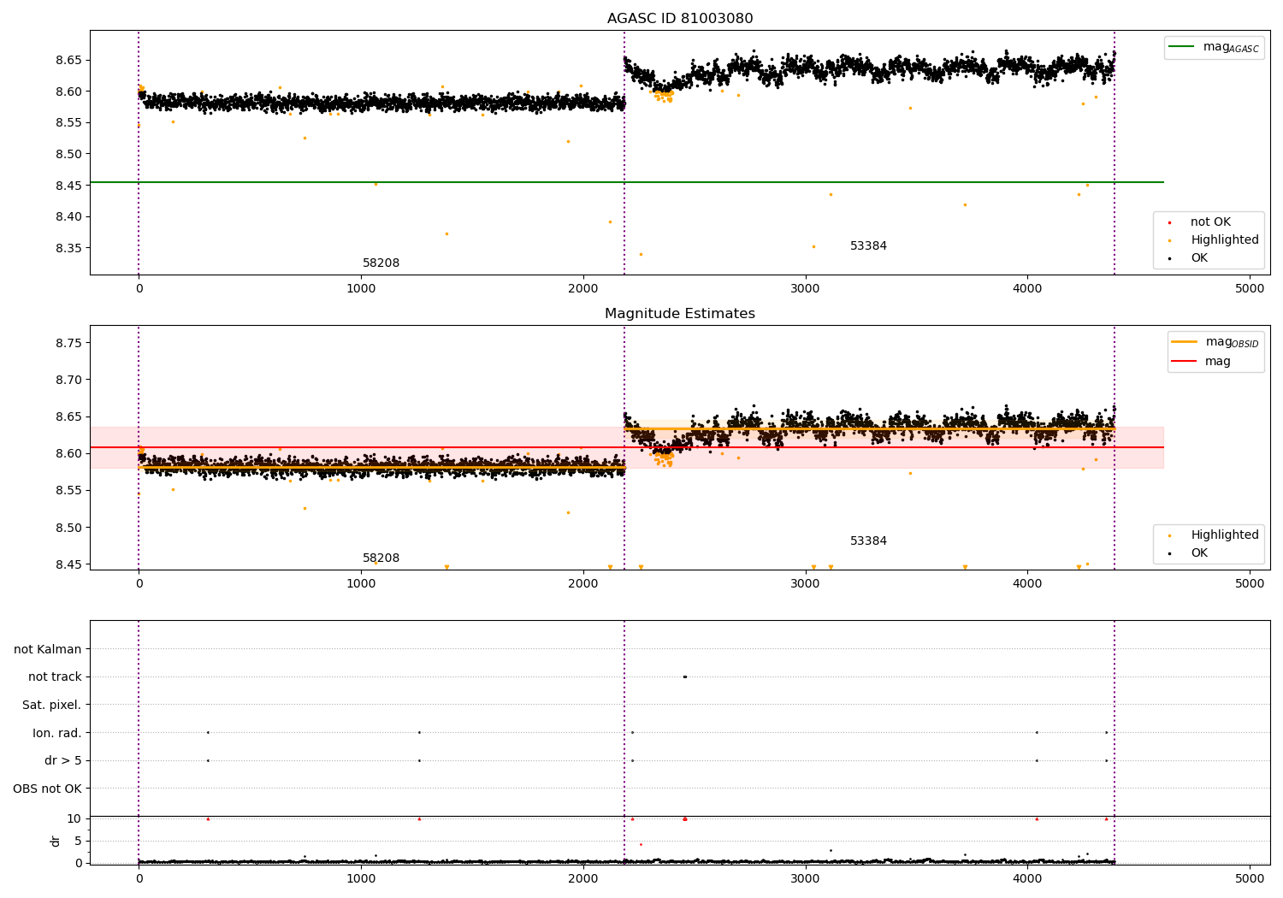Select 'not OK' legend entry in top plot

(1210, 222)
